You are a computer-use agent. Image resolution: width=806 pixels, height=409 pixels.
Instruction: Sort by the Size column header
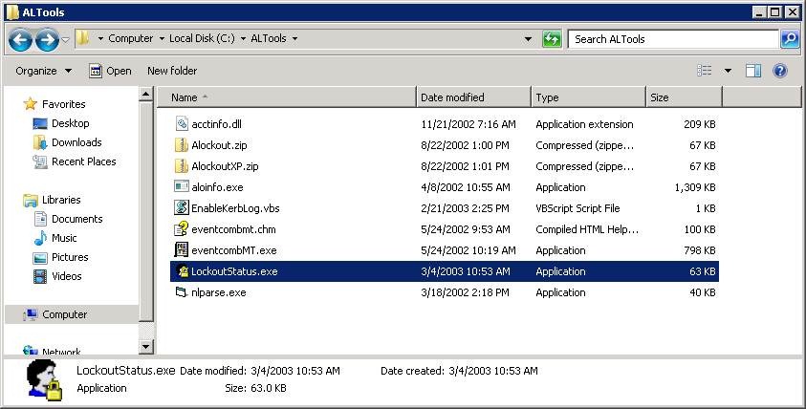click(x=684, y=97)
